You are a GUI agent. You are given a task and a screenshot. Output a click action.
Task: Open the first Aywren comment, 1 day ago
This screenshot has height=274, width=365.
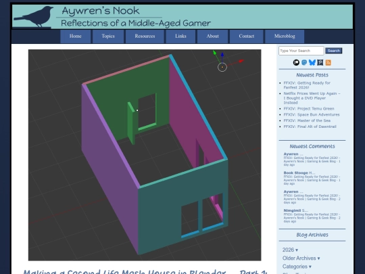click(312, 159)
